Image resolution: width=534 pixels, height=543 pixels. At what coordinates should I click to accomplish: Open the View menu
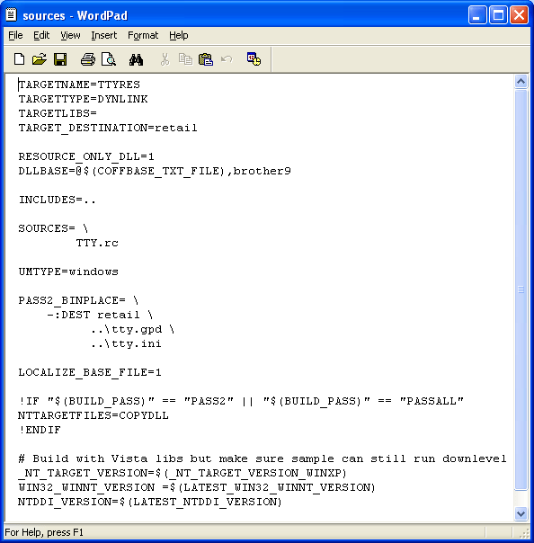(x=70, y=35)
